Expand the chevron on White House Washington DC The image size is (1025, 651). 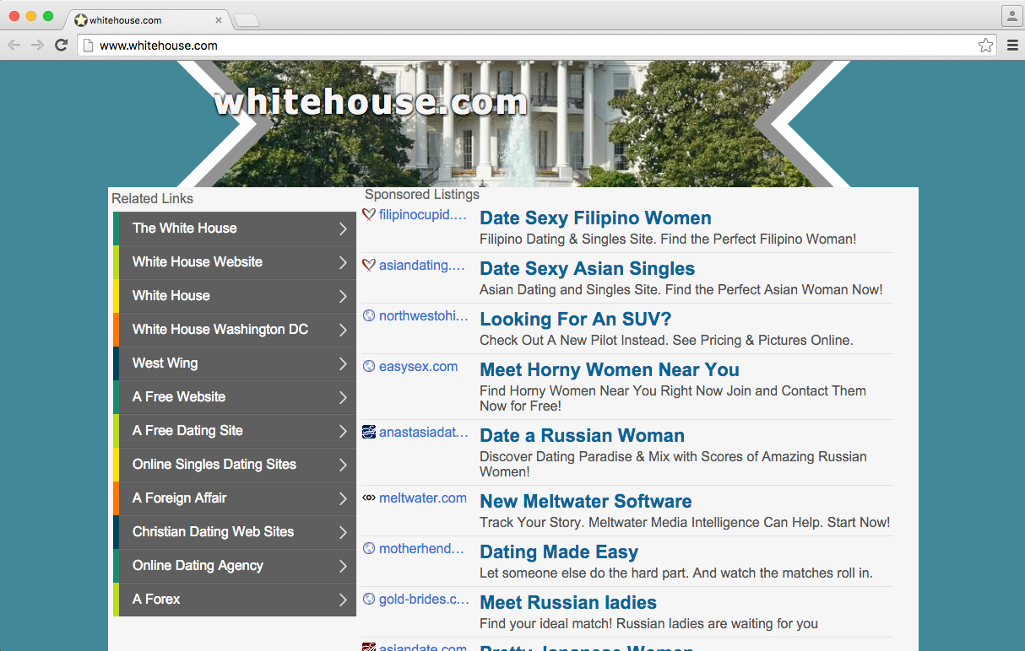[343, 330]
